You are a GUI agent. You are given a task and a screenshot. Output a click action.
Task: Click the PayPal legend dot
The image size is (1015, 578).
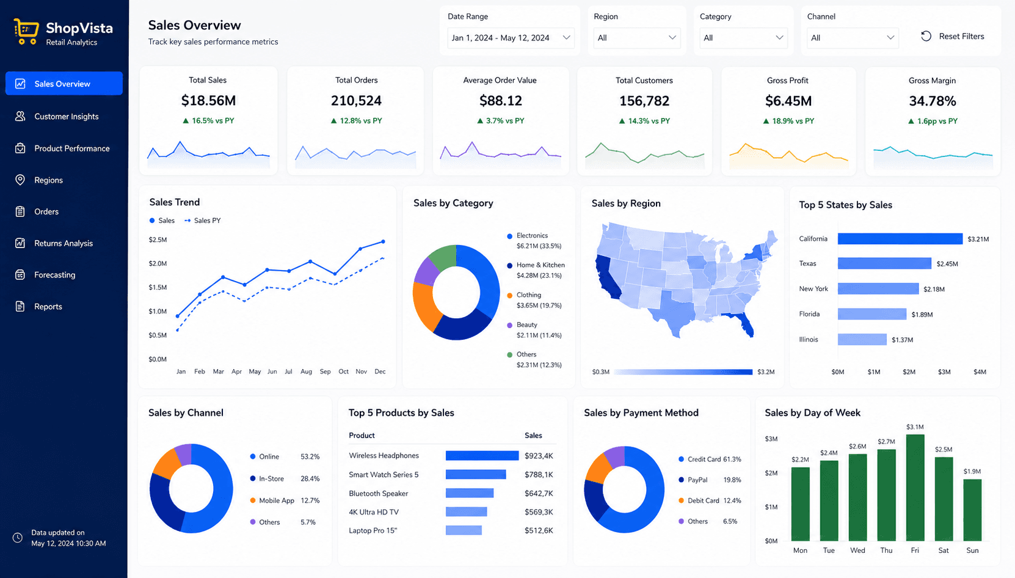pyautogui.click(x=682, y=480)
